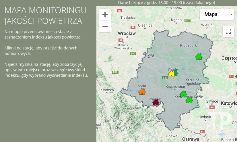Click the S5 road sign marker
237x142 pixels.
[120, 11]
